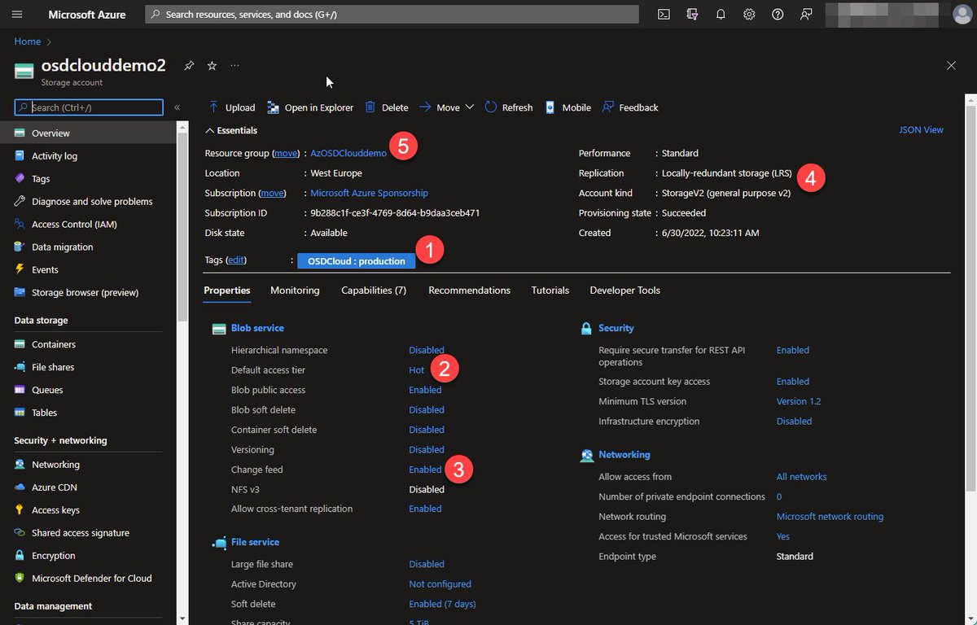Open File shares in sidebar
Viewport: 977px width, 625px height.
tap(53, 367)
